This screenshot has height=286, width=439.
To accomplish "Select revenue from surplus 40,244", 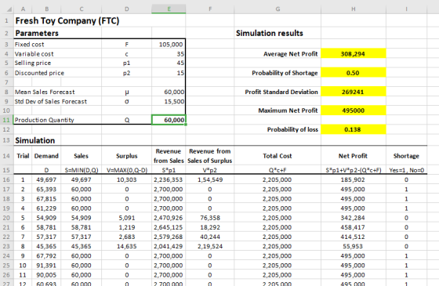I will pos(210,237).
